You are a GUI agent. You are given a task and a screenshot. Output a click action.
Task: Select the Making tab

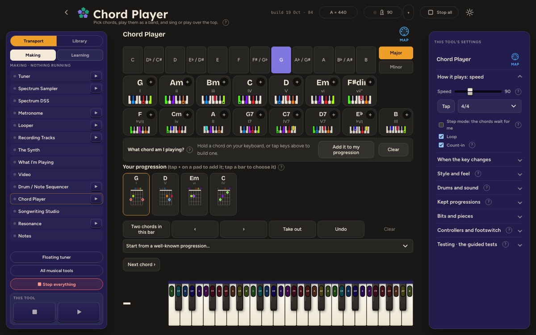[33, 55]
